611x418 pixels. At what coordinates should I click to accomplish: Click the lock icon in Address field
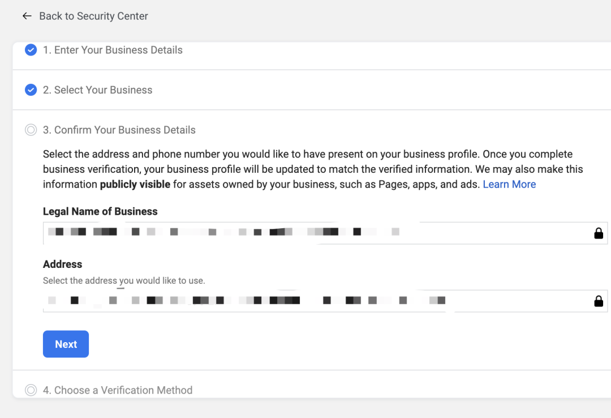click(x=599, y=301)
